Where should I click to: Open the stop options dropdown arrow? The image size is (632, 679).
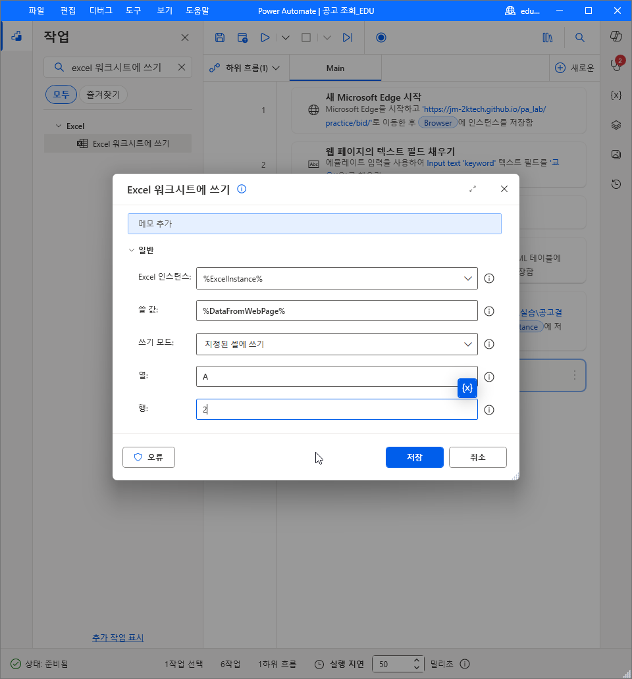[327, 38]
